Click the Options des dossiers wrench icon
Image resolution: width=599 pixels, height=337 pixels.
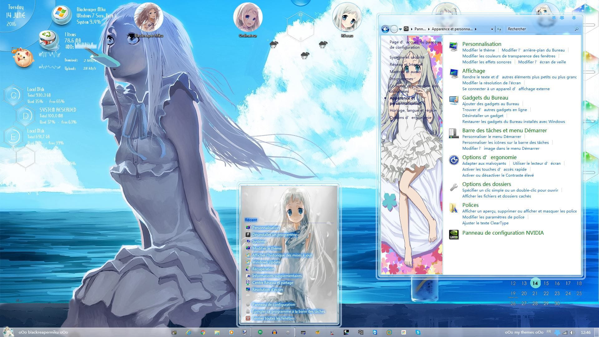point(454,188)
